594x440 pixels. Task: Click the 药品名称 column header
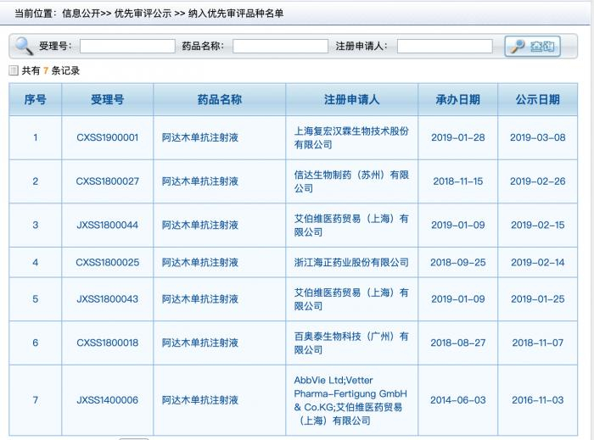coord(219,99)
